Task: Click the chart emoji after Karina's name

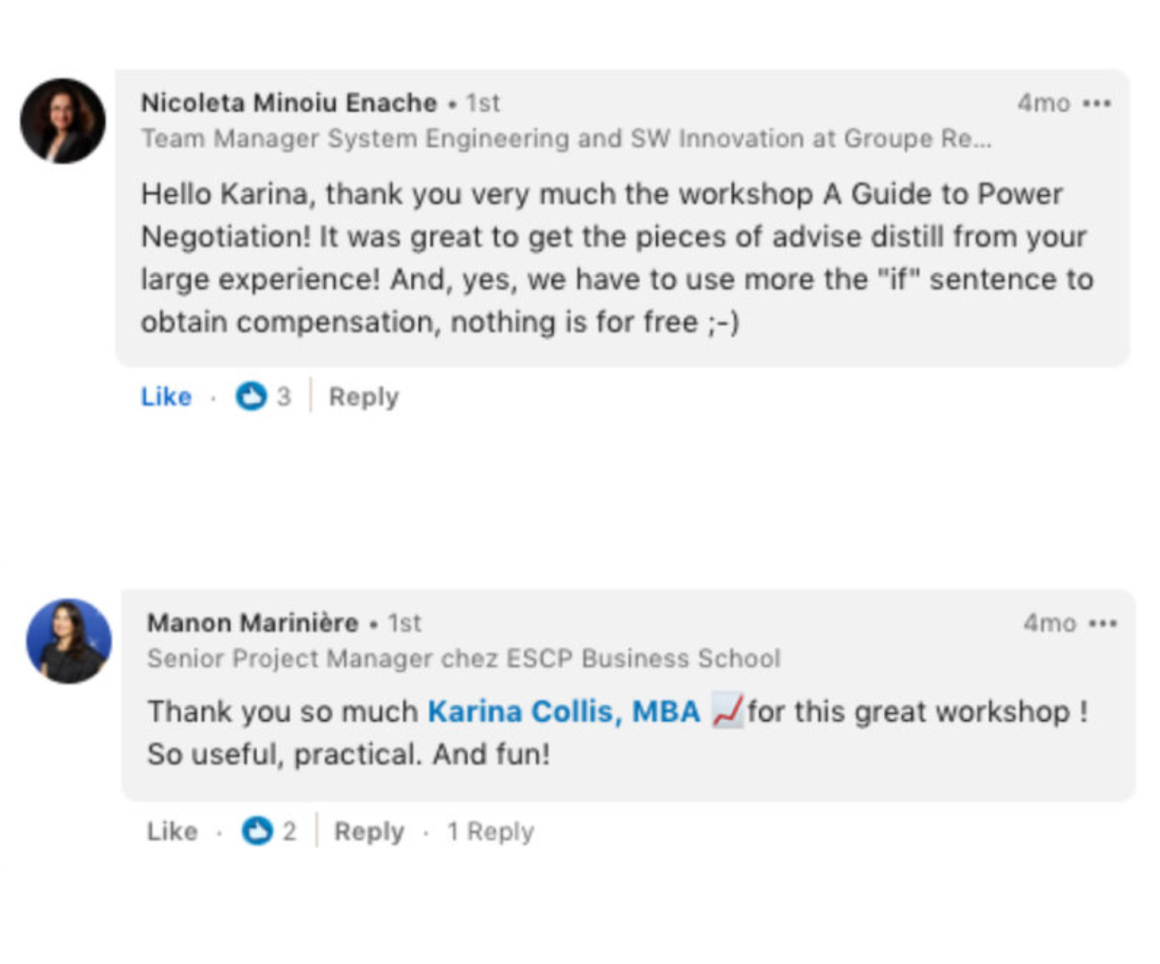Action: click(728, 711)
